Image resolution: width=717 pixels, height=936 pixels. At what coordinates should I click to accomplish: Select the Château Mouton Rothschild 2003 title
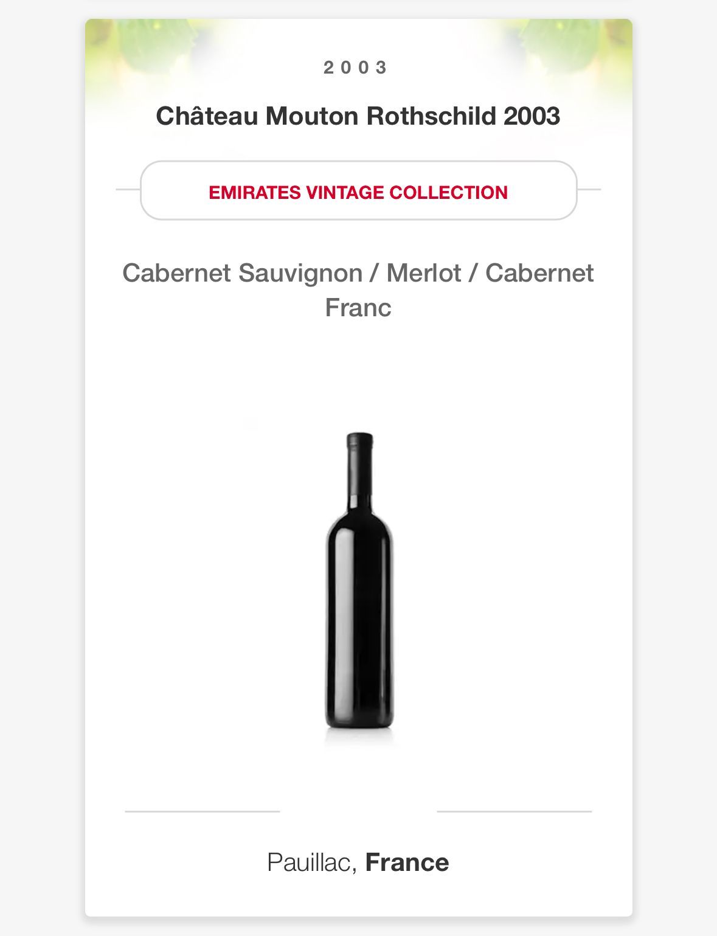[358, 116]
